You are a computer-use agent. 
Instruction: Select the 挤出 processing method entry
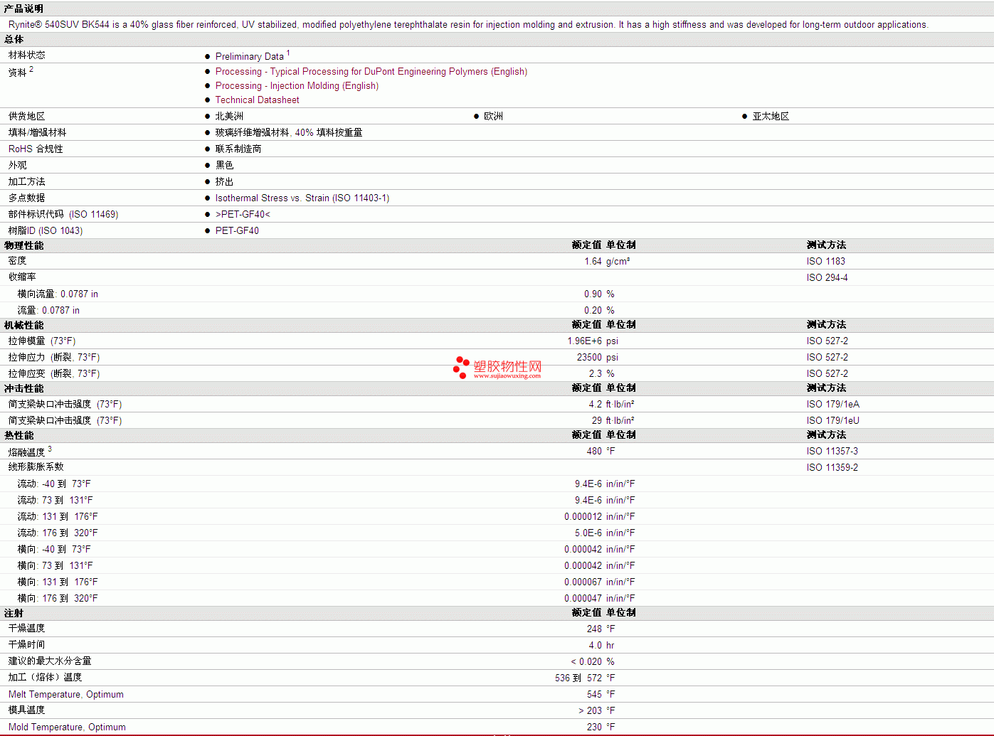224,182
